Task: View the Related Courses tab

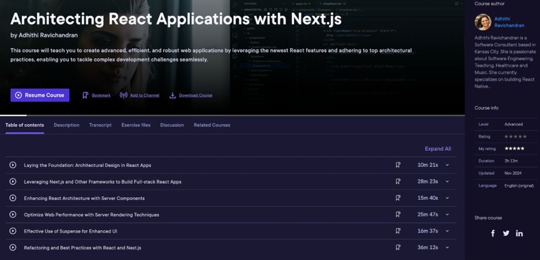Action: tap(212, 125)
